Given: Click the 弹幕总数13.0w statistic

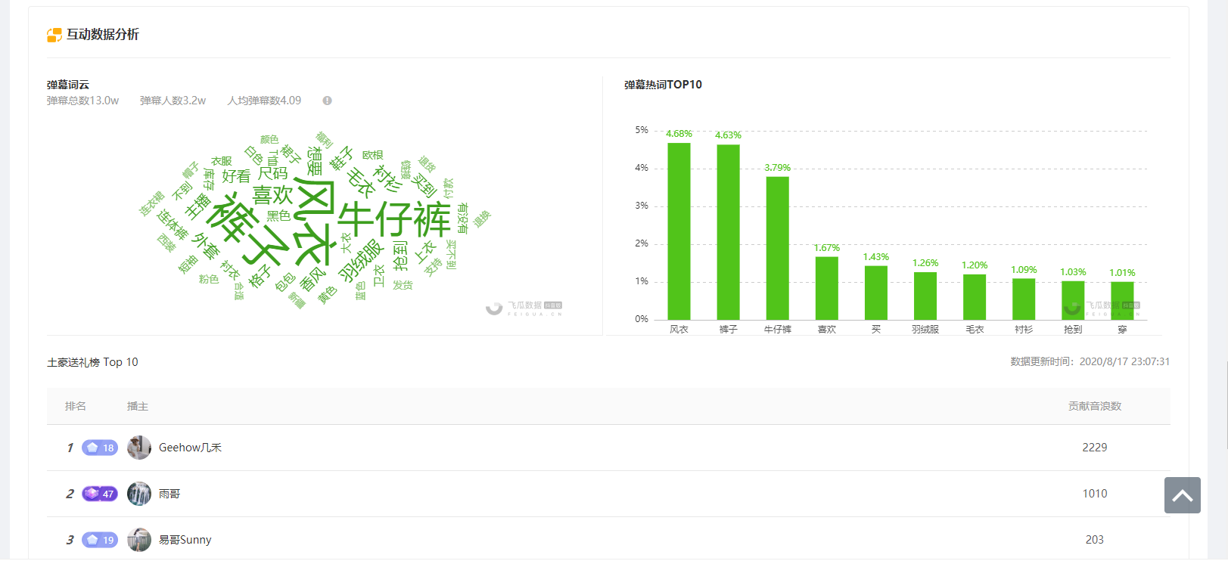Looking at the screenshot, I should tap(82, 101).
